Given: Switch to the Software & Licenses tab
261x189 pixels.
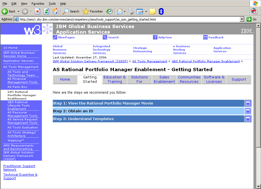Looking at the screenshot, I should point(214,79).
